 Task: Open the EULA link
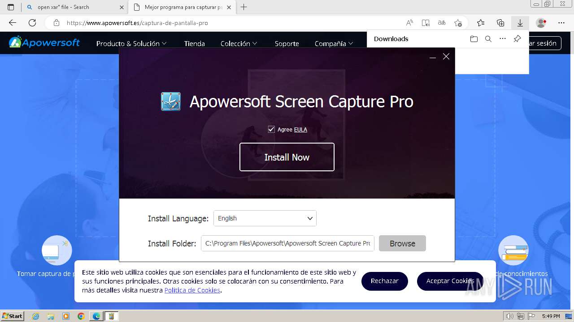(x=300, y=130)
